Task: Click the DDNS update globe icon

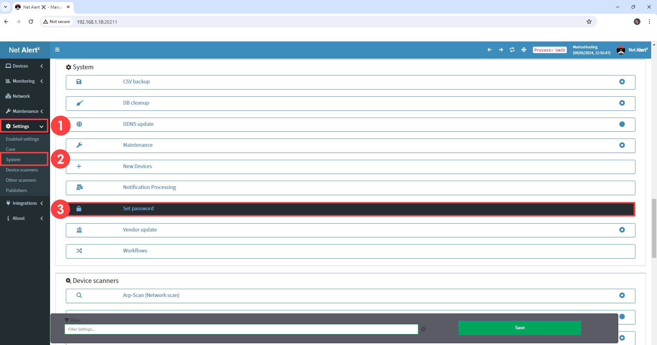Action: 79,124
